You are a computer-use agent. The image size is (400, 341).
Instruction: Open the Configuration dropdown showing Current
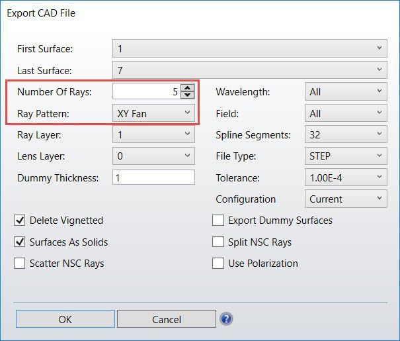click(x=346, y=199)
